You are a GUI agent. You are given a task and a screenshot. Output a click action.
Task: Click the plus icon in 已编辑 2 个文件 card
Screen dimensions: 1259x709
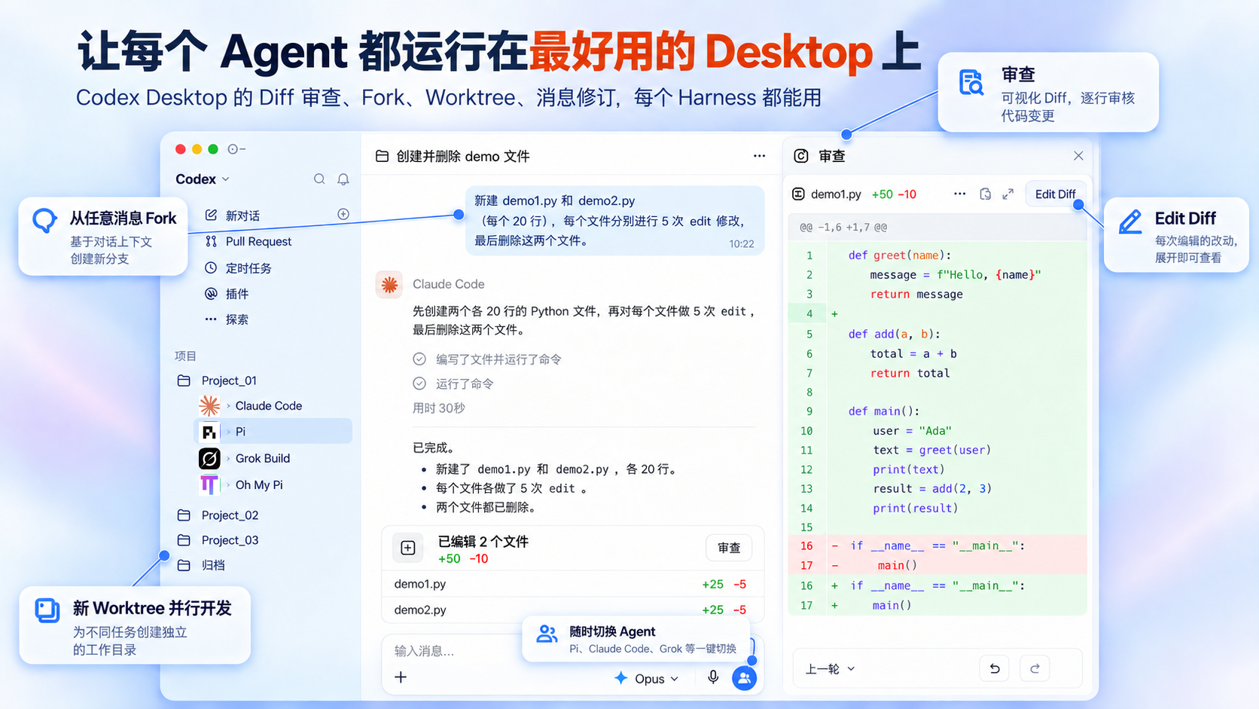click(408, 548)
